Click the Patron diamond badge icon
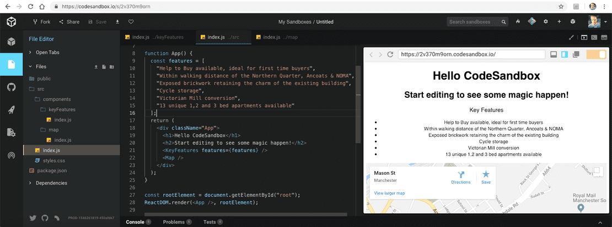The image size is (612, 227). pyautogui.click(x=532, y=22)
